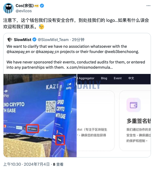
Task: Select the Event menu item
Action: point(118,78)
